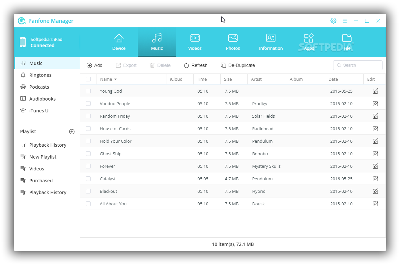This screenshot has height=265, width=400.
Task: Click the iPad device icon
Action: click(x=23, y=42)
